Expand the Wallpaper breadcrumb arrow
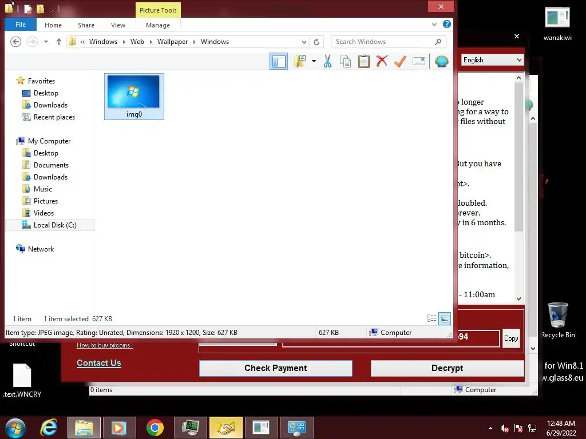This screenshot has width=586, height=439. coord(195,42)
